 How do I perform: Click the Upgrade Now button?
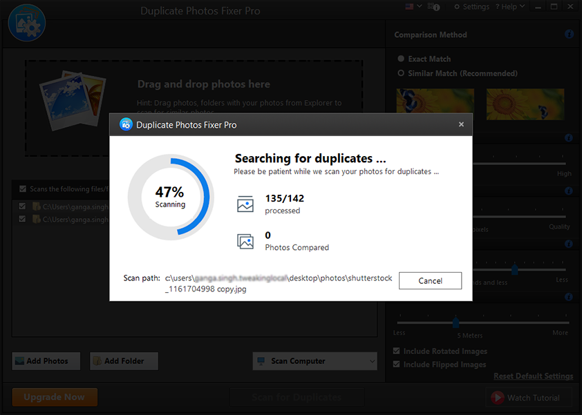coord(55,397)
